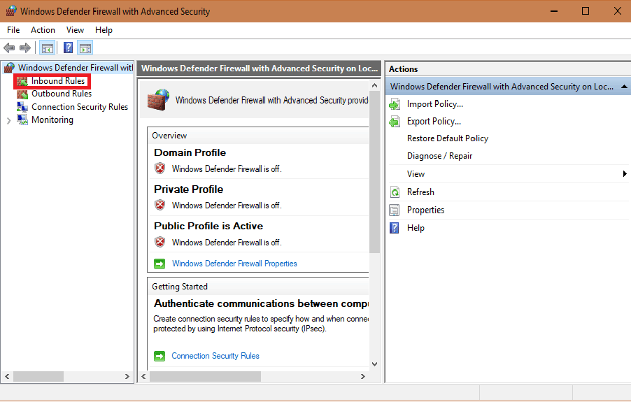The width and height of the screenshot is (631, 402).
Task: Click the Refresh action
Action: click(x=420, y=192)
